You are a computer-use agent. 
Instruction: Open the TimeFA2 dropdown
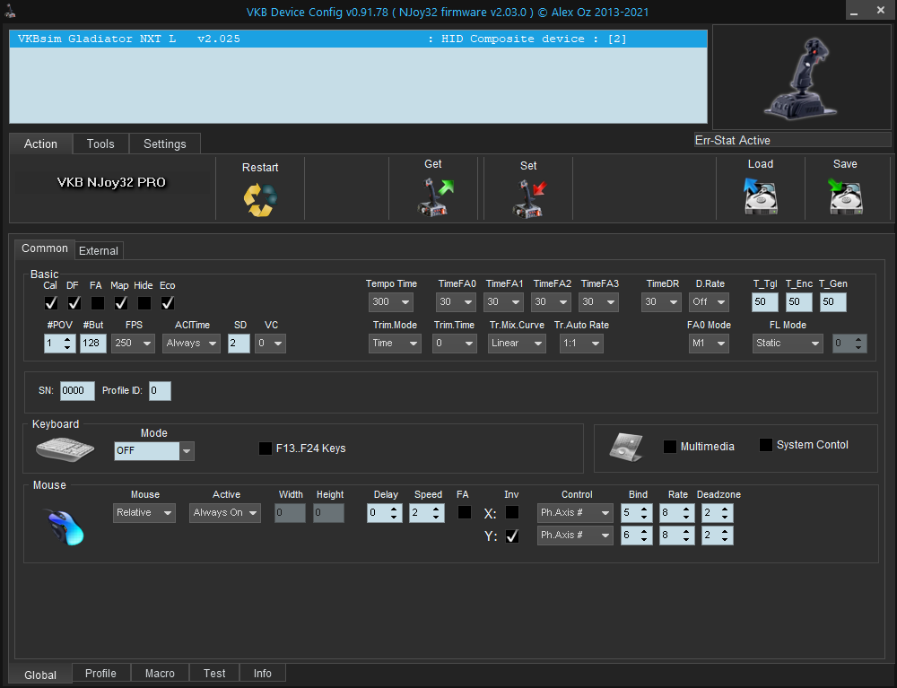(551, 302)
